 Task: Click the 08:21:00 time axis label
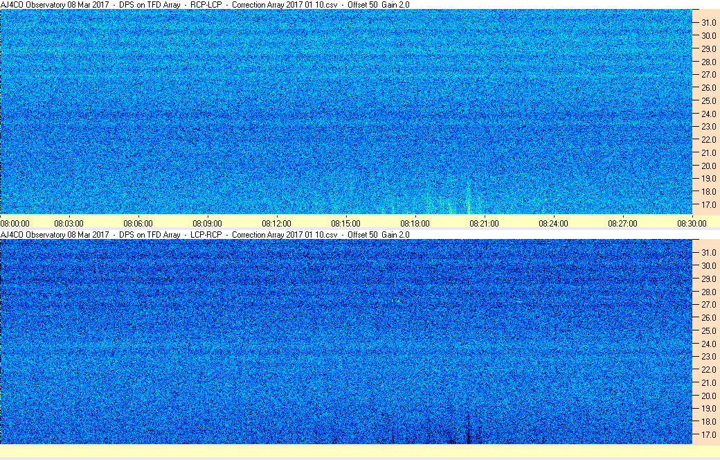[x=484, y=224]
